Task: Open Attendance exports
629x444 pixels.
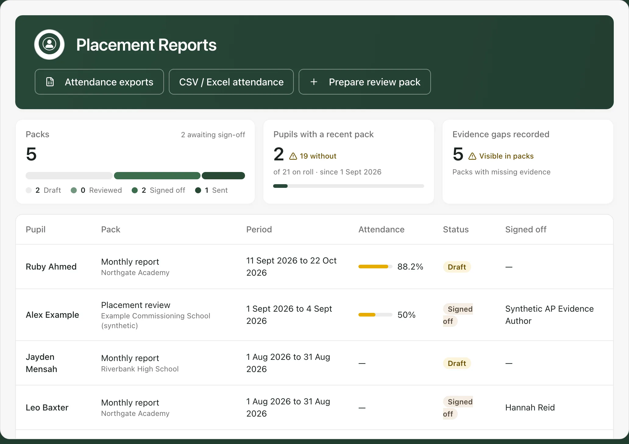Action: pos(99,82)
